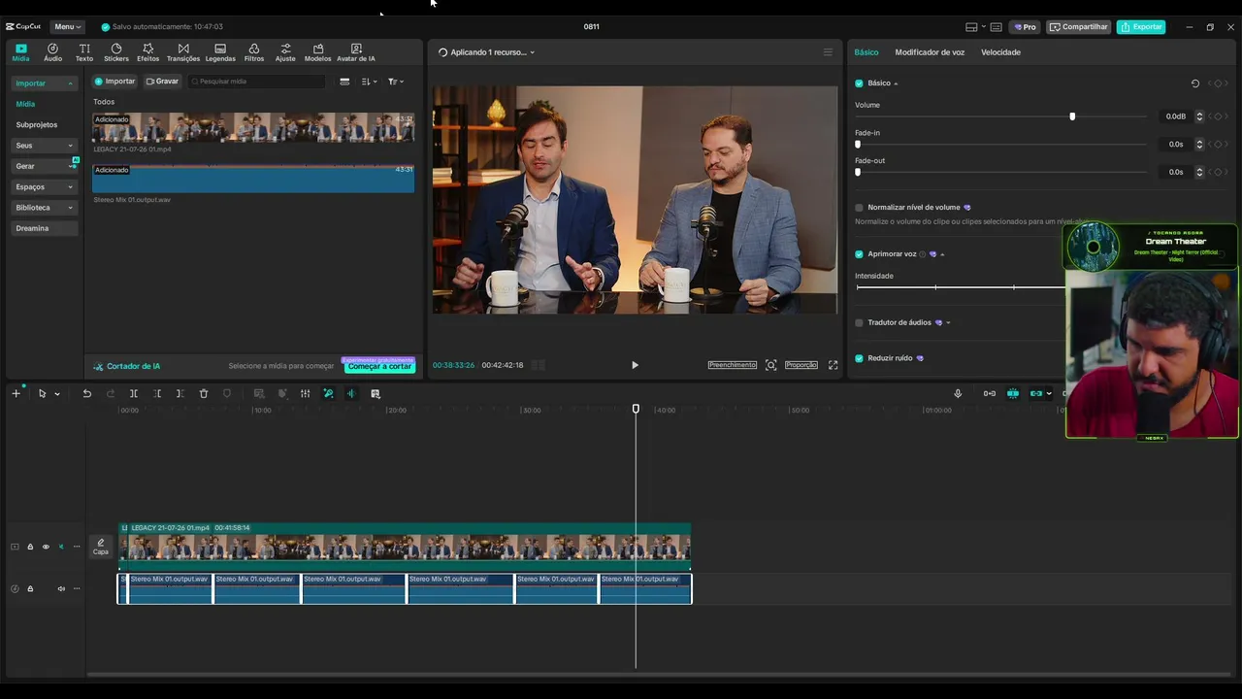Viewport: 1242px width, 699px height.
Task: Open the Áudio media tab
Action: (x=52, y=52)
